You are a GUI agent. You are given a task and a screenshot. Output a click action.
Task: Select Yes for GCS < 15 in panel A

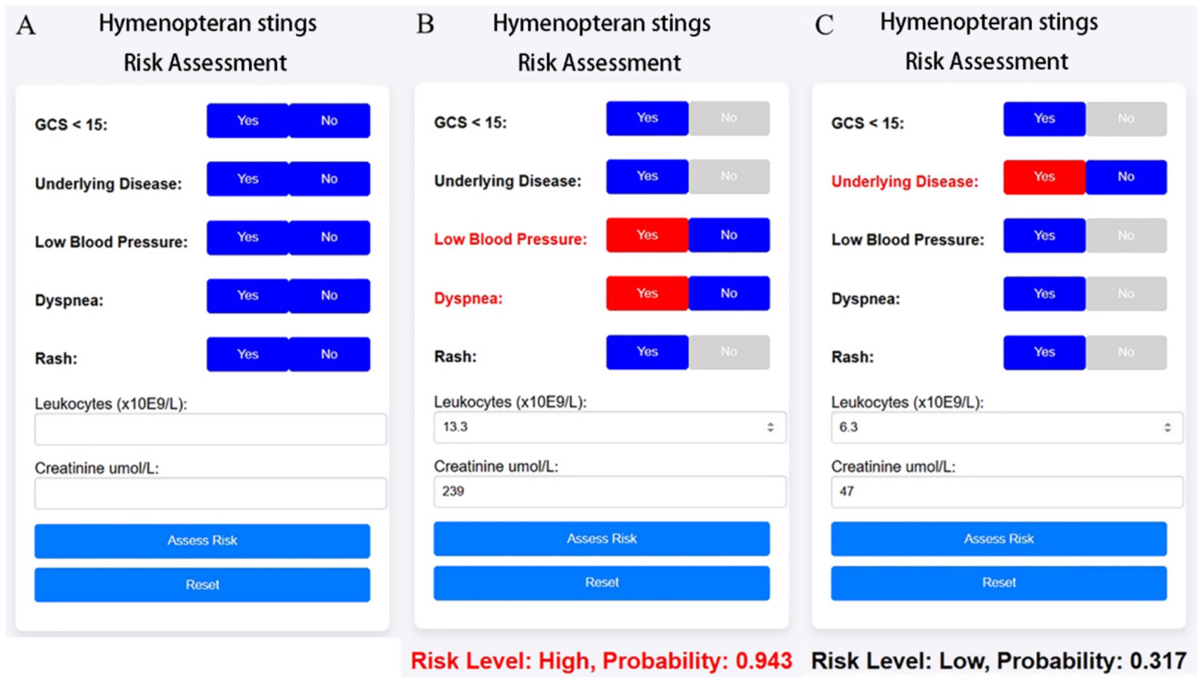(x=247, y=121)
